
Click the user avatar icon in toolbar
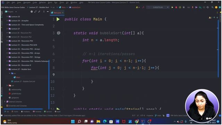(x=216, y=7)
